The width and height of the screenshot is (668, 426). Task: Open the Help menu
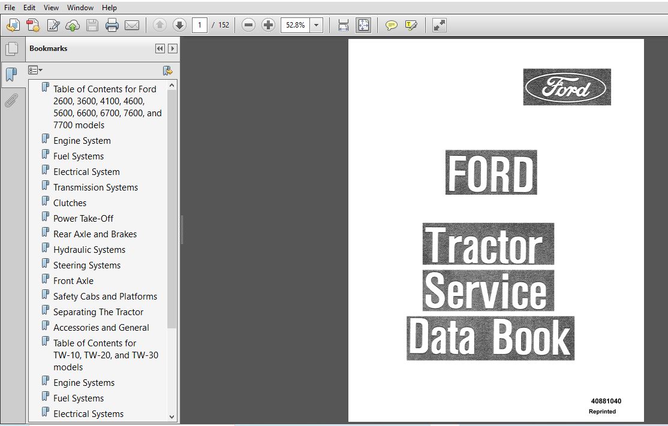coord(109,8)
